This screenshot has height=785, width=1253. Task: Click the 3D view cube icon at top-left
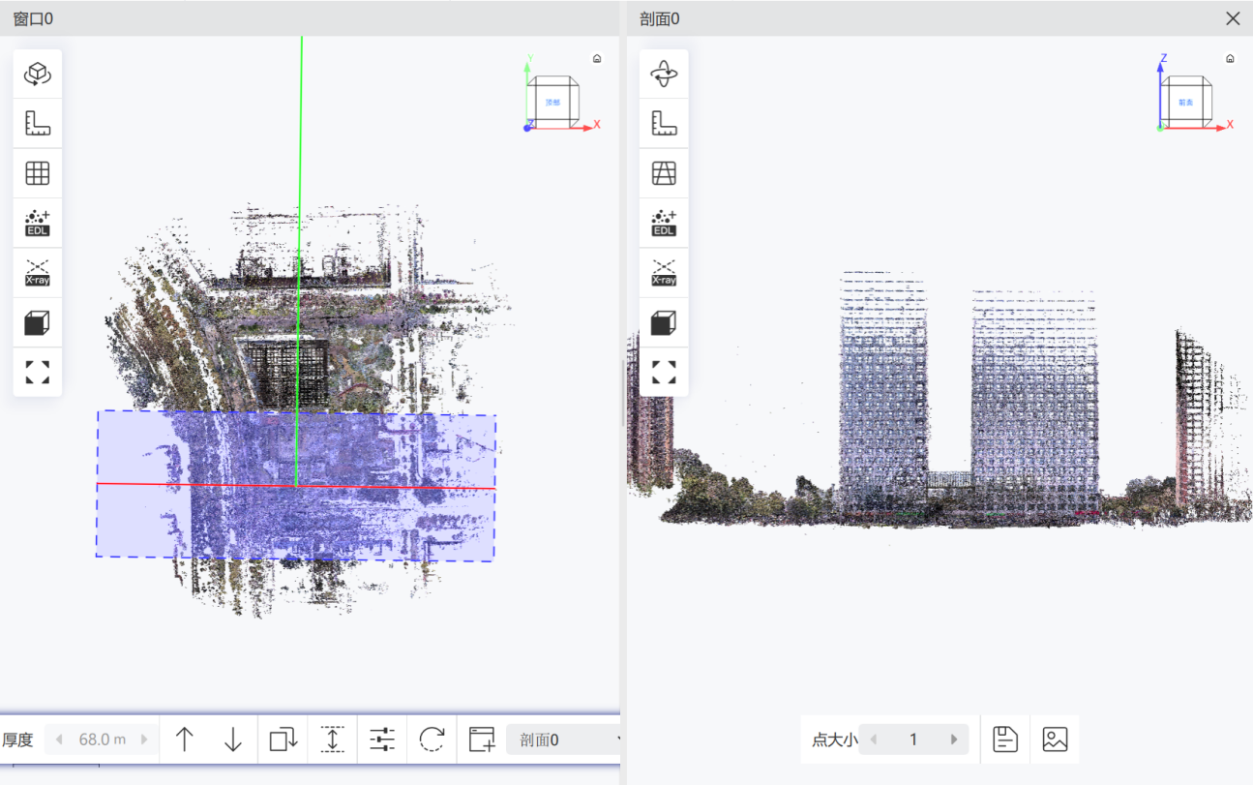pyautogui.click(x=37, y=74)
